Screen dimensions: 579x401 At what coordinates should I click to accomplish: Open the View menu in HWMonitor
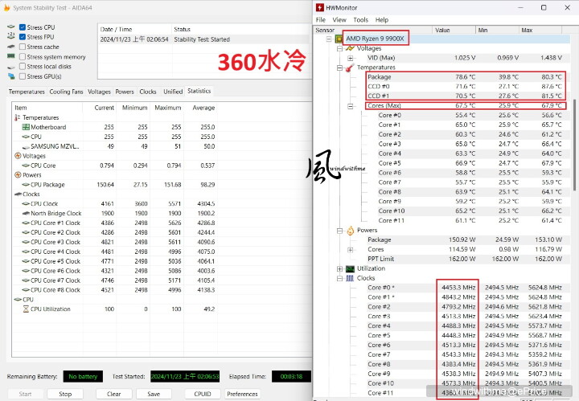pyautogui.click(x=339, y=20)
